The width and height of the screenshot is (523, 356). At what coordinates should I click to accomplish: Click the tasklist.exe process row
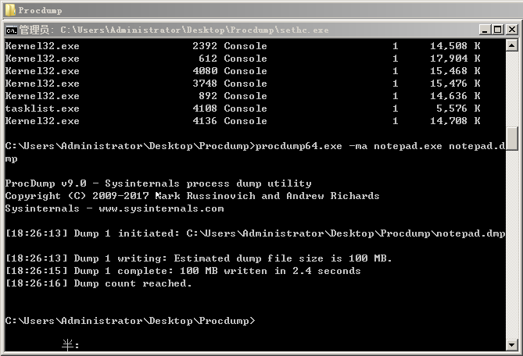pyautogui.click(x=242, y=109)
